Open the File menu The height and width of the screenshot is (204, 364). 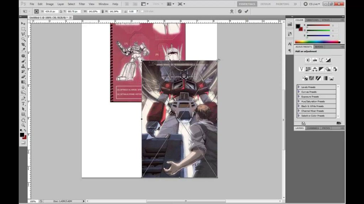point(32,4)
